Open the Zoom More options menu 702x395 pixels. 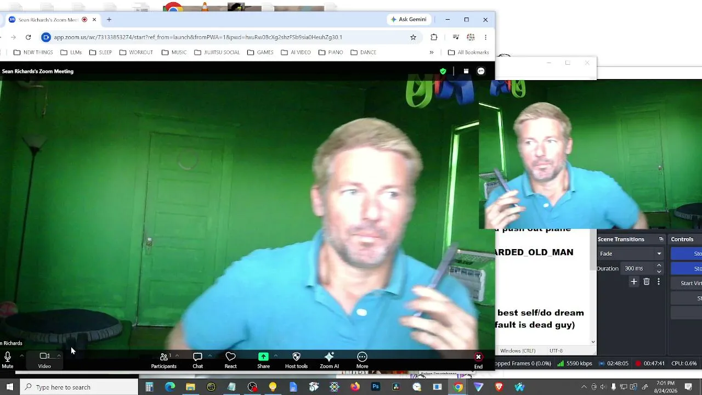pyautogui.click(x=362, y=360)
